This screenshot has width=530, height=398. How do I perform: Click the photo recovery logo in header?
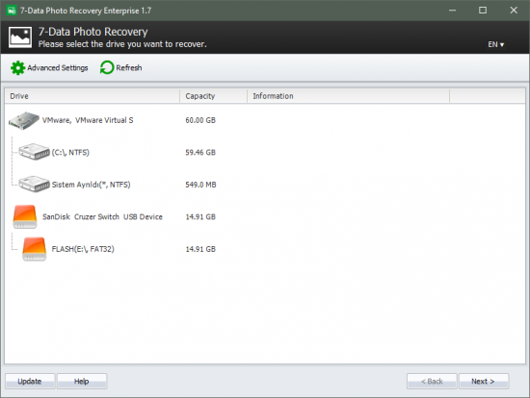click(20, 37)
